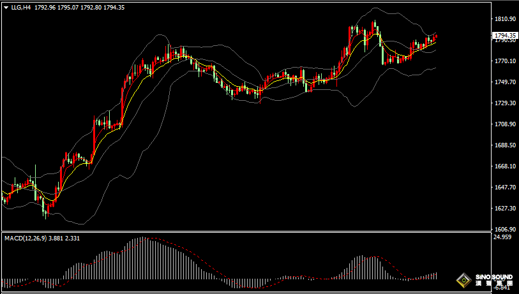Click the 1770.10 price axis label
This screenshot has width=519, height=294.
504,61
